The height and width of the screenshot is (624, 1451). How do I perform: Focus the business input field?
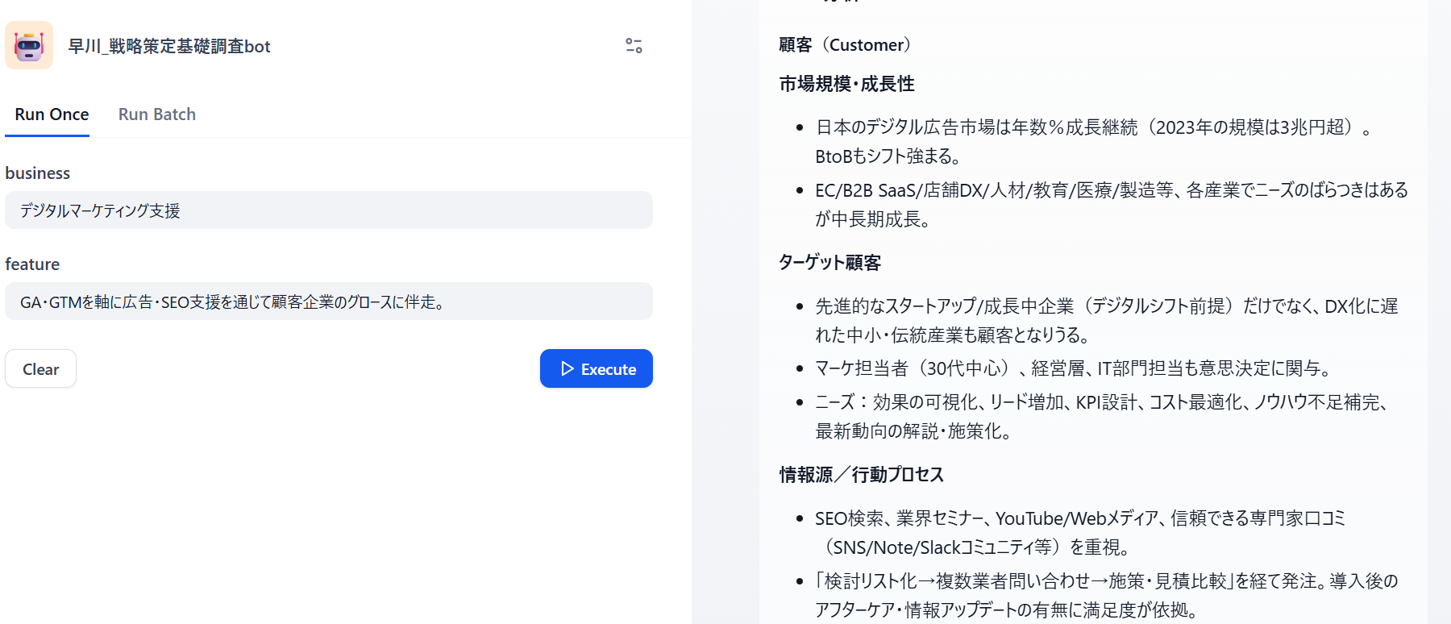tap(329, 210)
